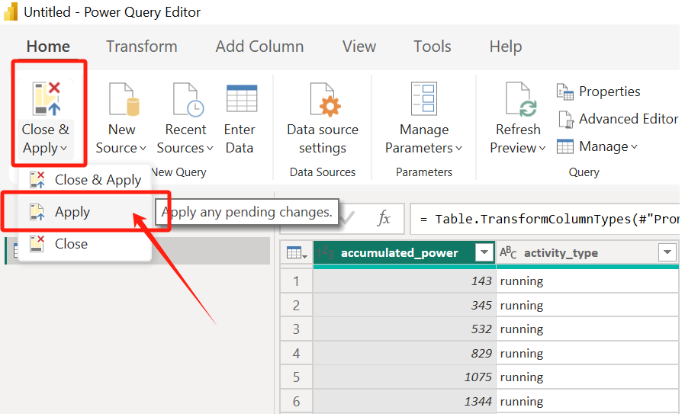The height and width of the screenshot is (417, 685).
Task: Open the View tab
Action: point(359,47)
